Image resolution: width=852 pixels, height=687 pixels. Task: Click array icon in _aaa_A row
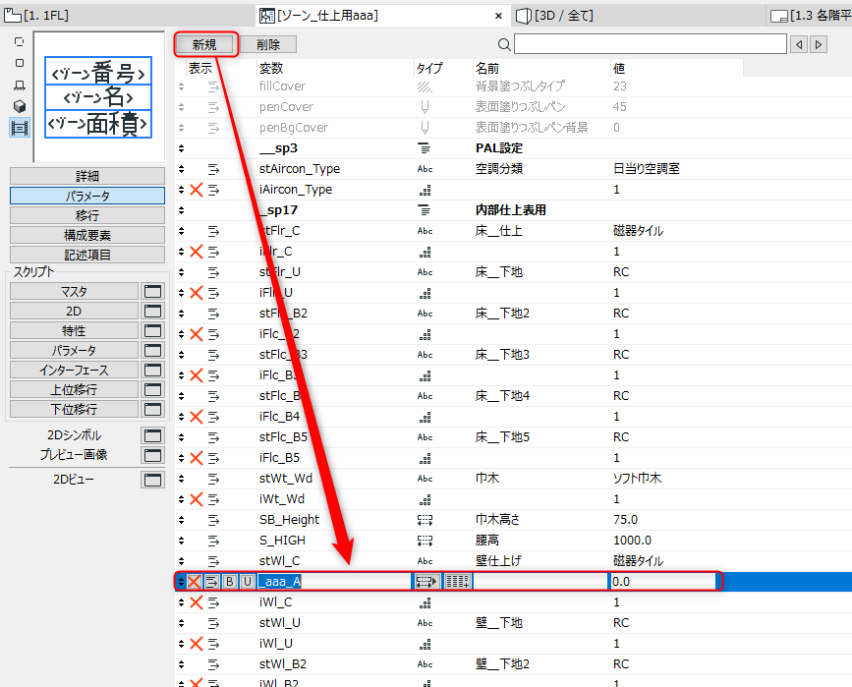point(458,582)
